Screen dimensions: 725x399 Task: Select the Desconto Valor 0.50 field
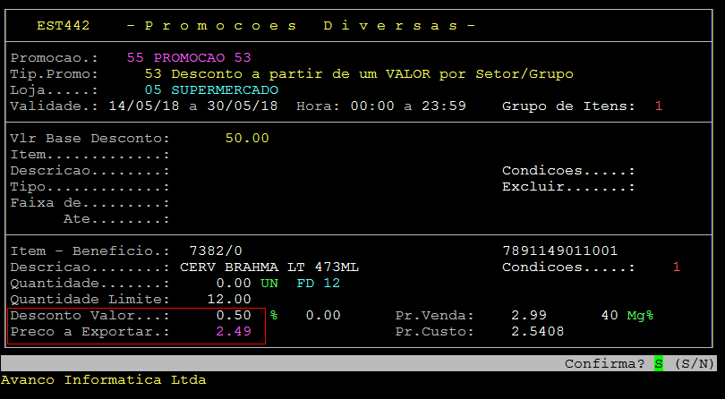click(x=233, y=316)
